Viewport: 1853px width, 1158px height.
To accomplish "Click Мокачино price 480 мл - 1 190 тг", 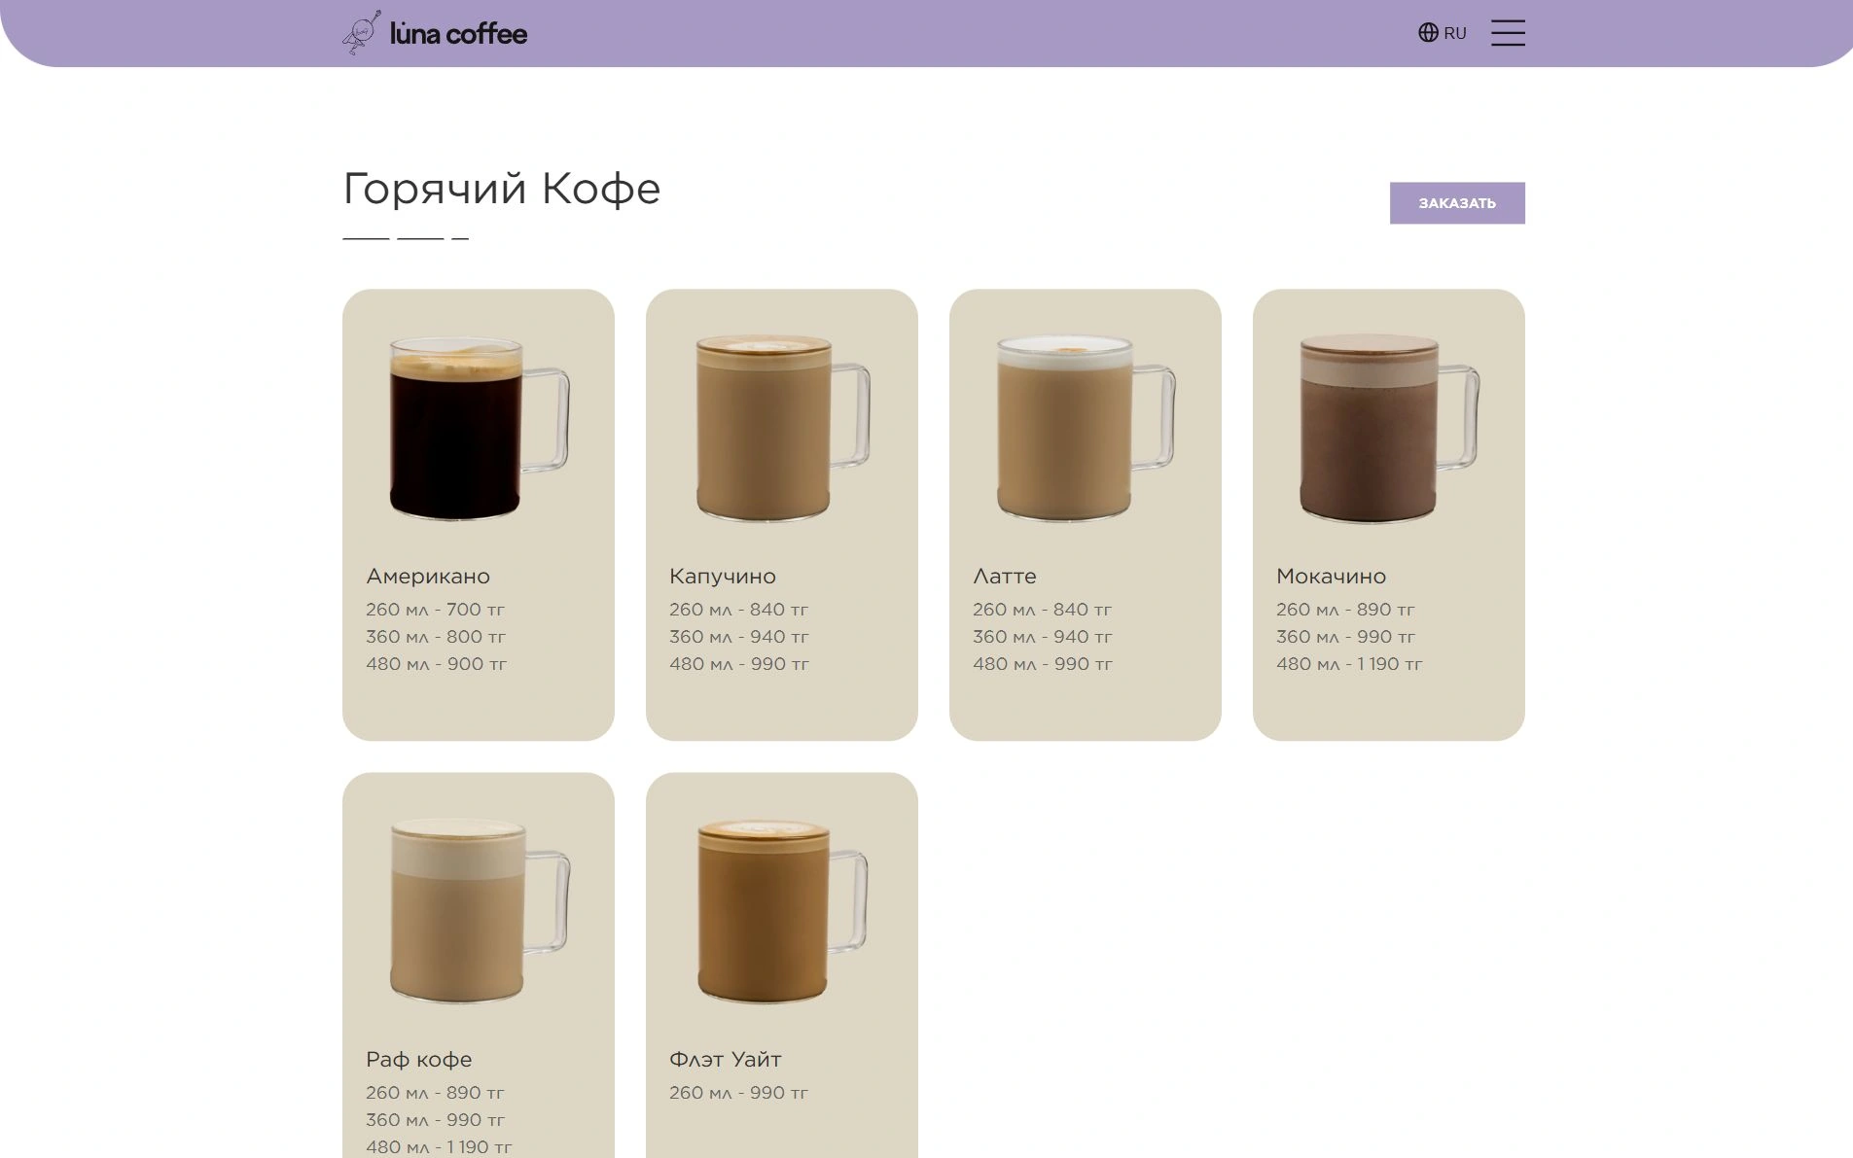I will pos(1350,664).
